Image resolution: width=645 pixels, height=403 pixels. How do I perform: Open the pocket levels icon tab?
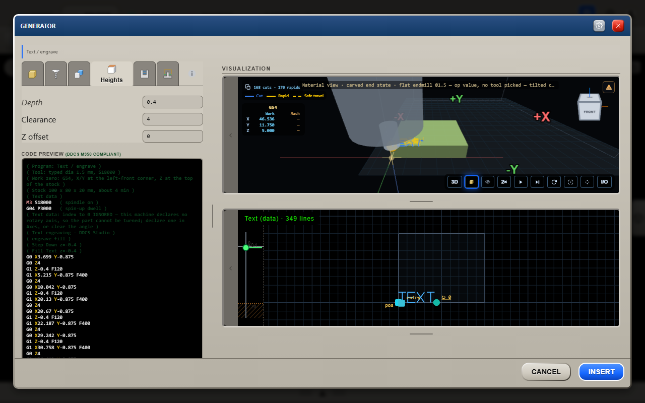[x=145, y=74]
